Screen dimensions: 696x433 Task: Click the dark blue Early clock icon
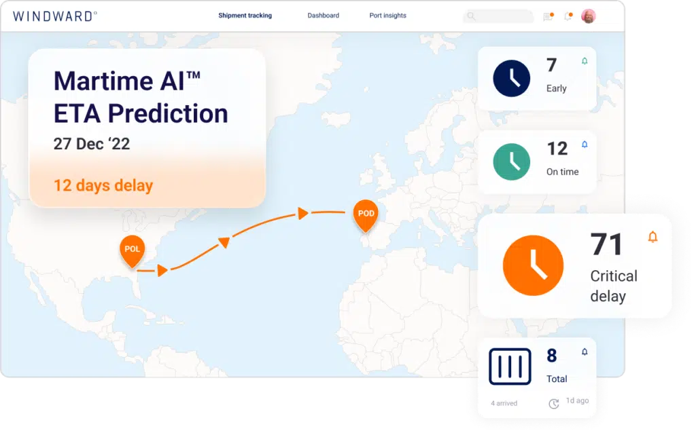[x=511, y=79]
